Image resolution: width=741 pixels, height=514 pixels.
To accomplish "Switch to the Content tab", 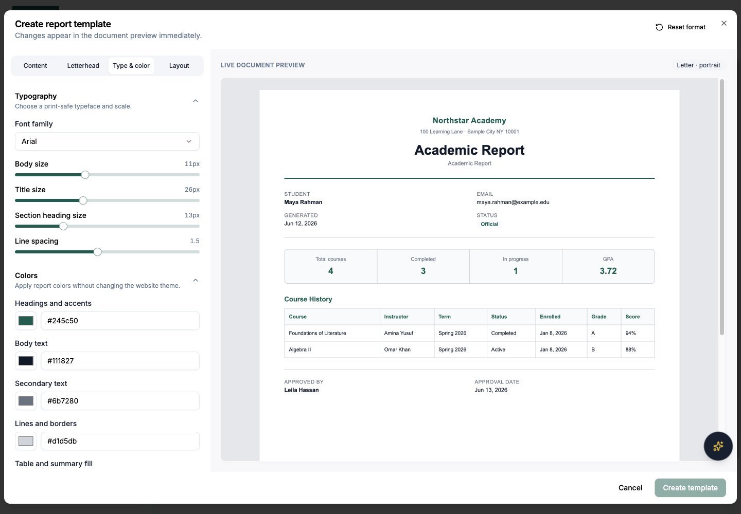I will [35, 66].
